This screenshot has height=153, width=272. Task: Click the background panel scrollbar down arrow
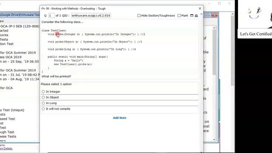(214, 139)
